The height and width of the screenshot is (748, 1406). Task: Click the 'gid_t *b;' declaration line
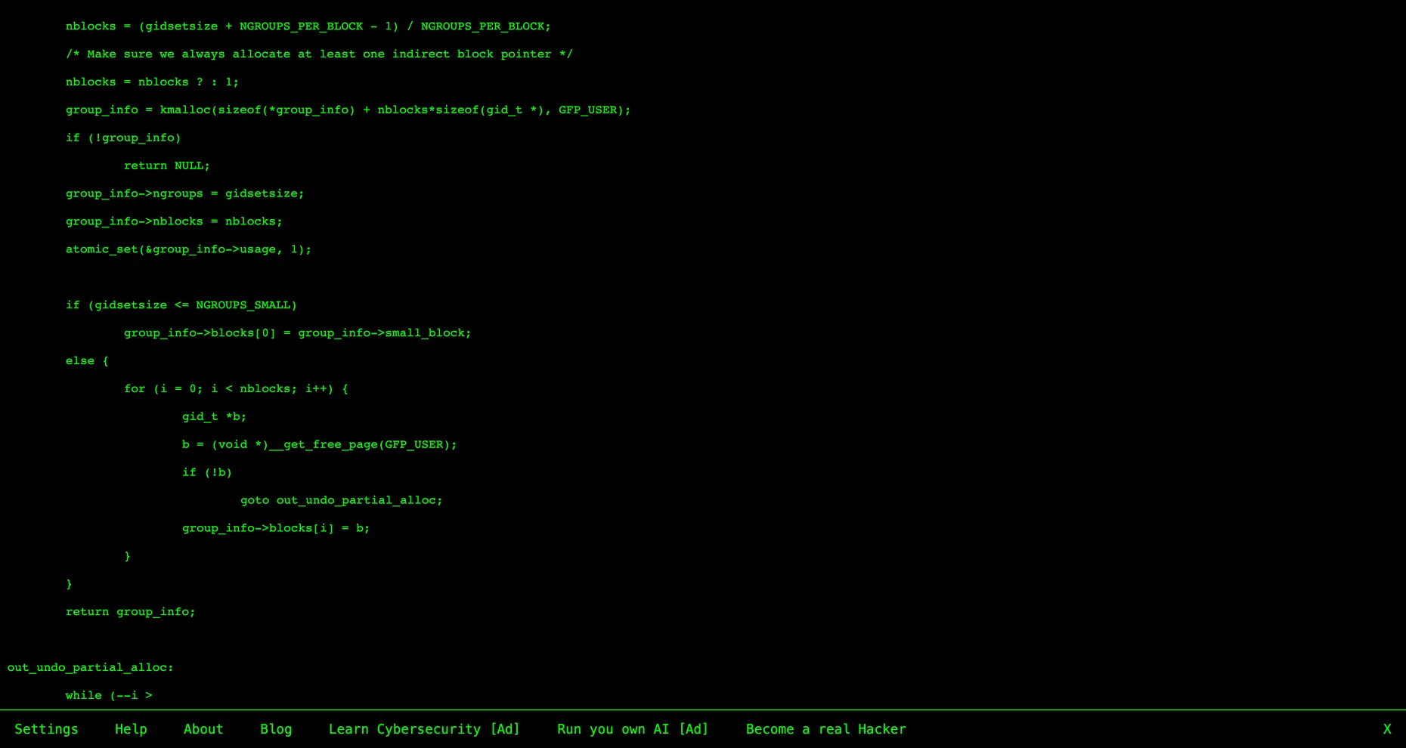click(214, 416)
